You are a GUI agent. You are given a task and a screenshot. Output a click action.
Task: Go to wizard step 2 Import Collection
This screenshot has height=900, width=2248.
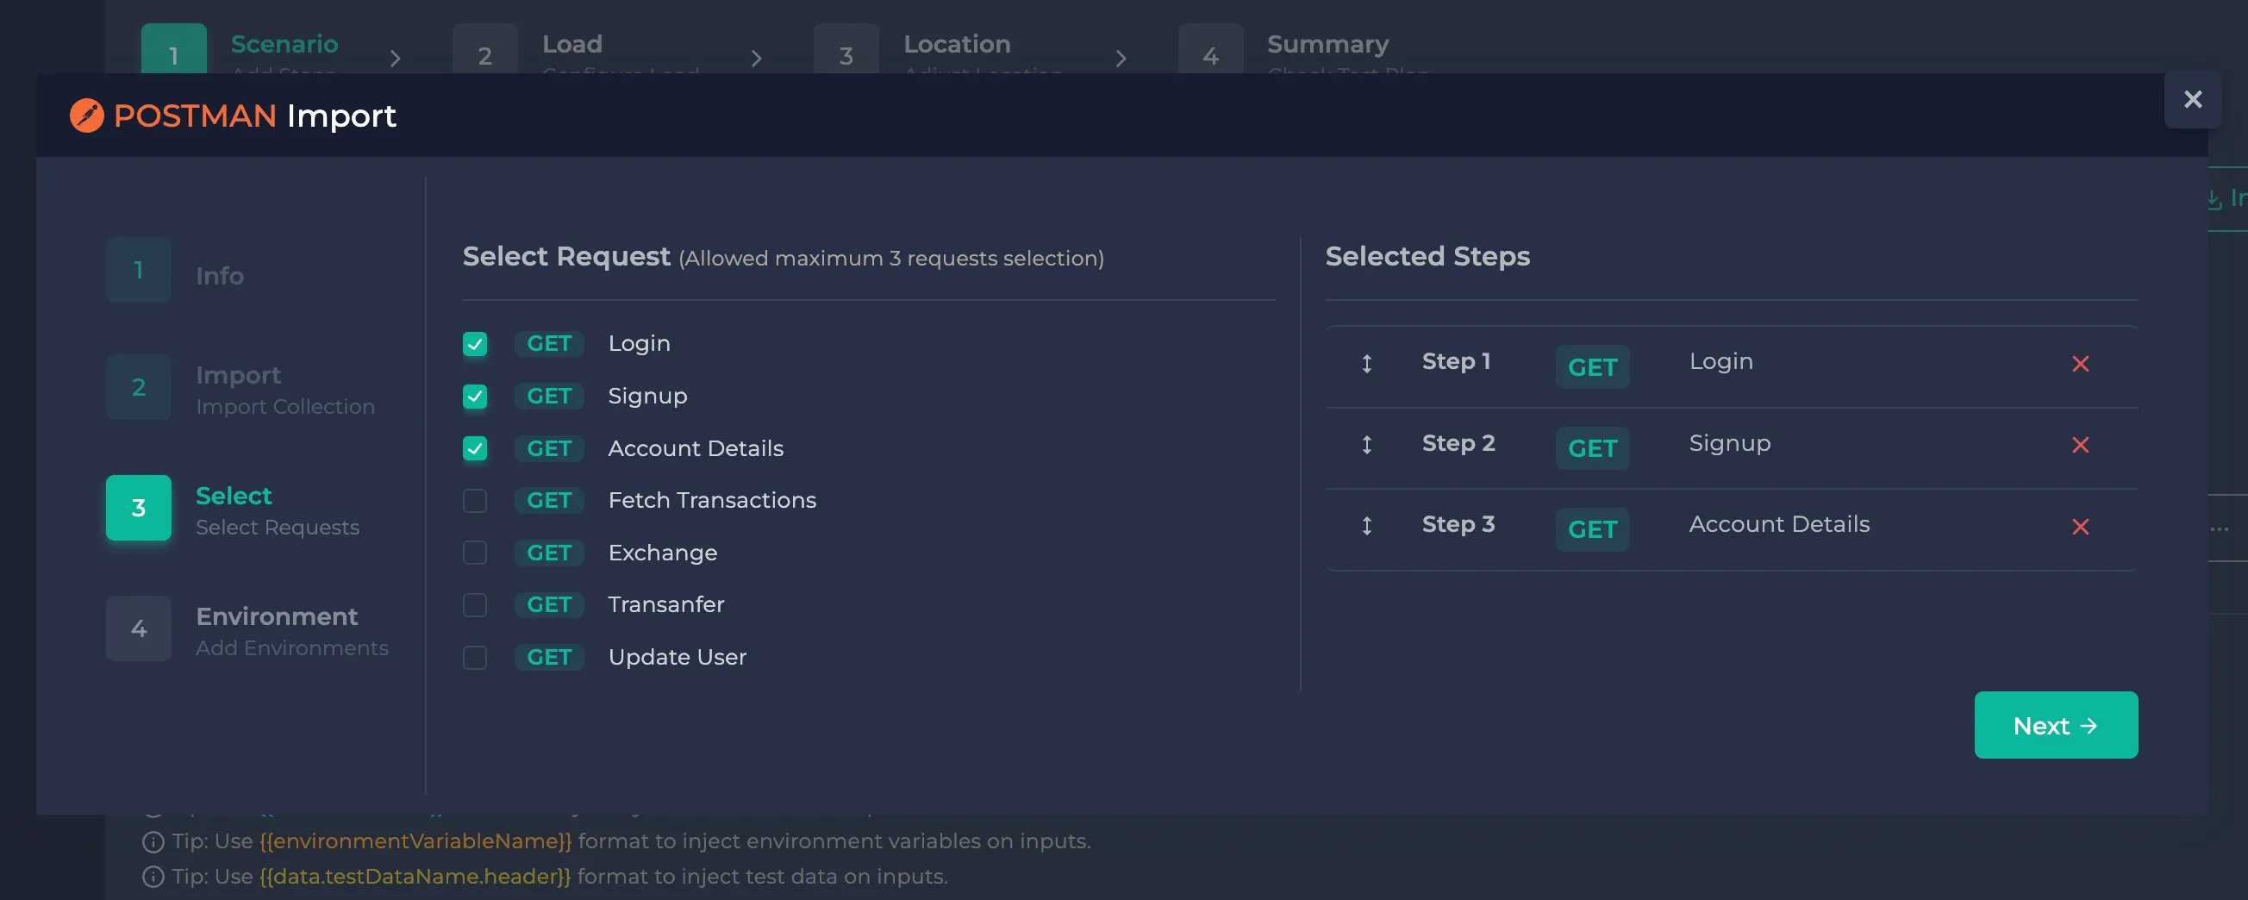click(240, 388)
